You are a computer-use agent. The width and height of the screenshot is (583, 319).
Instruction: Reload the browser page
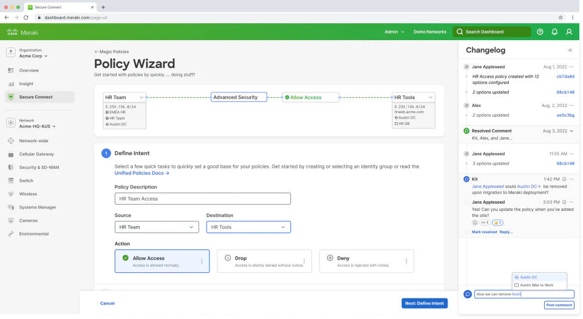(x=26, y=18)
